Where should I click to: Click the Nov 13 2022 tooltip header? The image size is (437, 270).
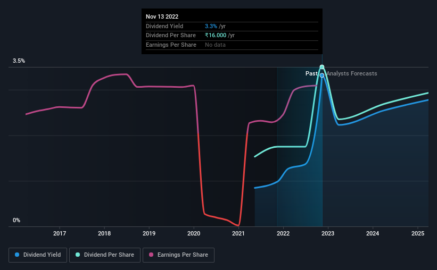(162, 16)
